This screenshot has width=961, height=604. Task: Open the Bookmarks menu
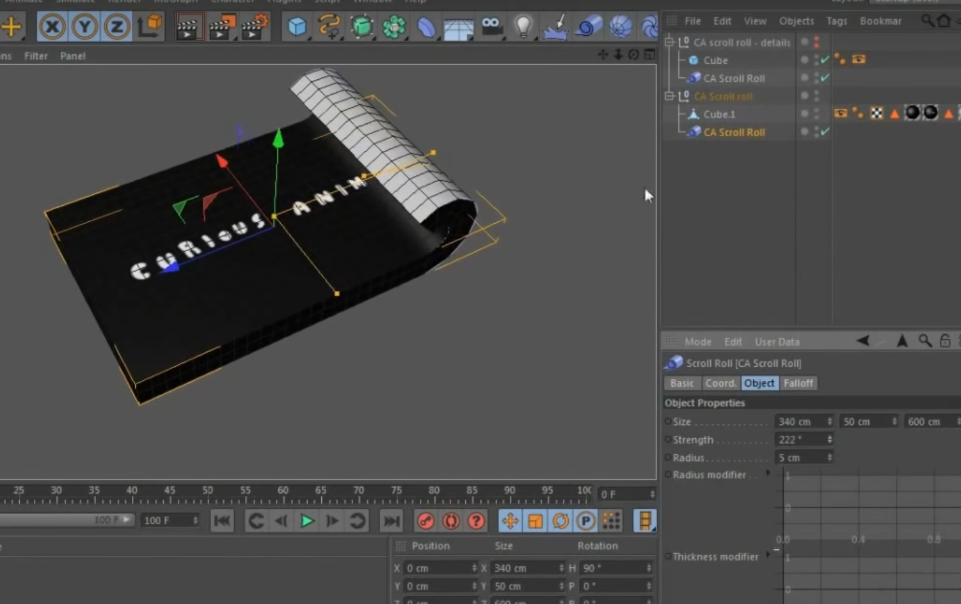[x=880, y=21]
